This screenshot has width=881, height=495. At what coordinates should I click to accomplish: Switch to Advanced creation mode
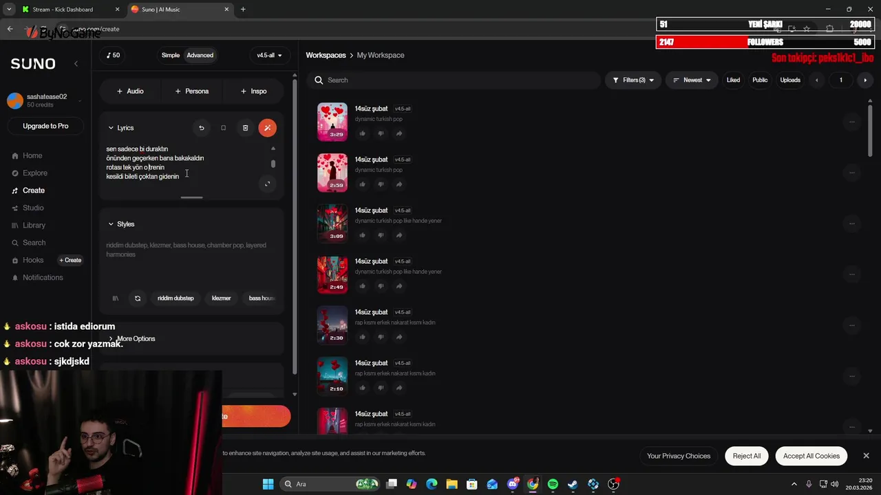pos(200,55)
